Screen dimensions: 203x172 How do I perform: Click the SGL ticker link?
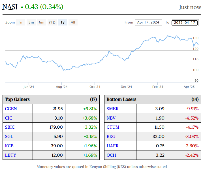9,137
